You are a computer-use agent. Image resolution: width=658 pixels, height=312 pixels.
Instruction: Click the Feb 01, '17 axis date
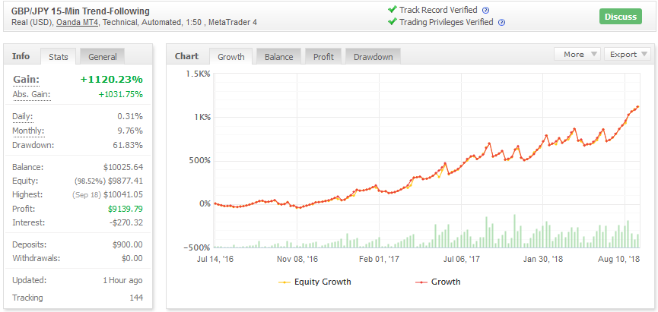tap(379, 259)
